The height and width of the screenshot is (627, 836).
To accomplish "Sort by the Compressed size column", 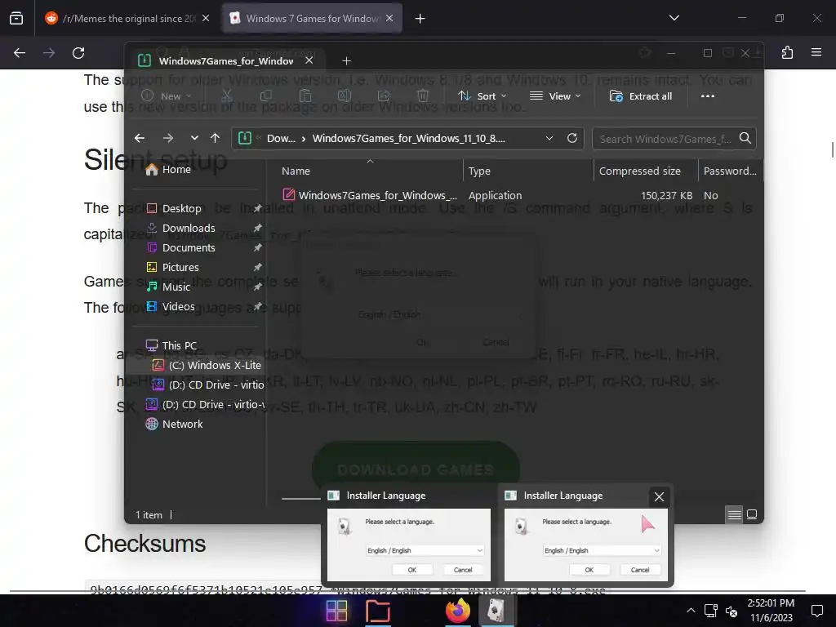I will point(640,171).
